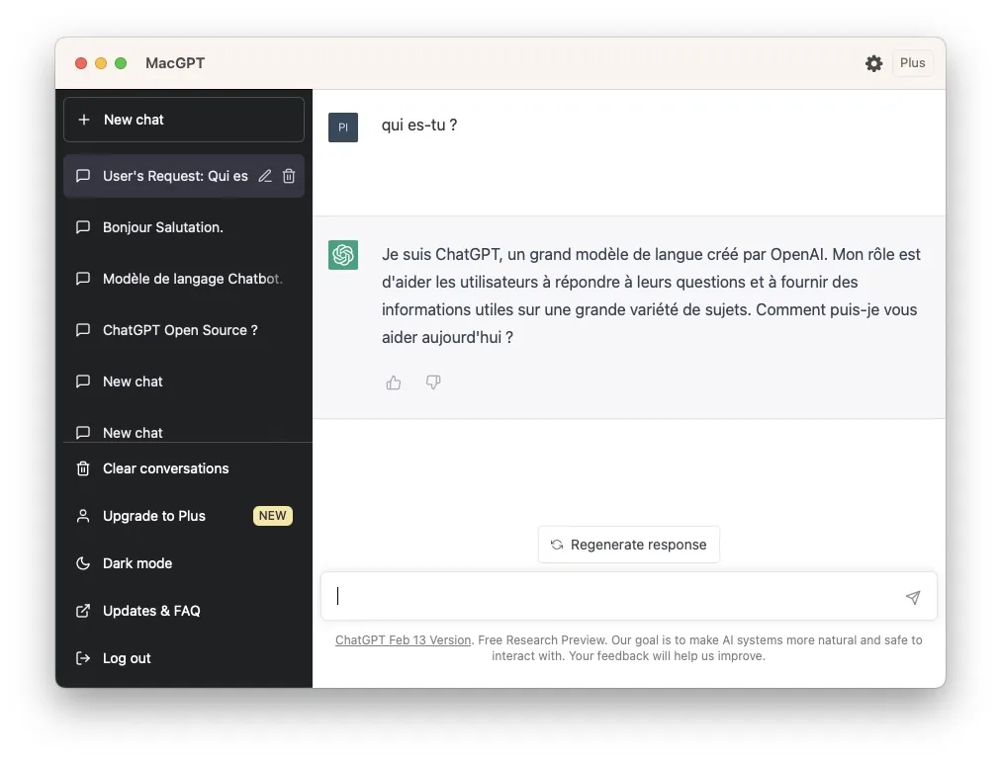Click chat bubble icon next to ChatGPT Open Source

point(83,330)
